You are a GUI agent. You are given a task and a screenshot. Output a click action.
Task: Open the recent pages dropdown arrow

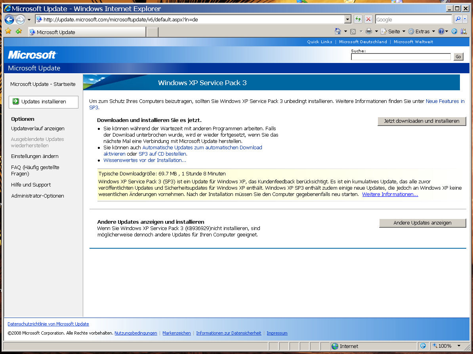point(29,20)
